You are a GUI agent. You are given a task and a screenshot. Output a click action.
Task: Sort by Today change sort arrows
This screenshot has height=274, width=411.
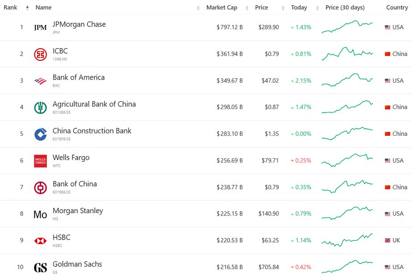pyautogui.click(x=317, y=8)
